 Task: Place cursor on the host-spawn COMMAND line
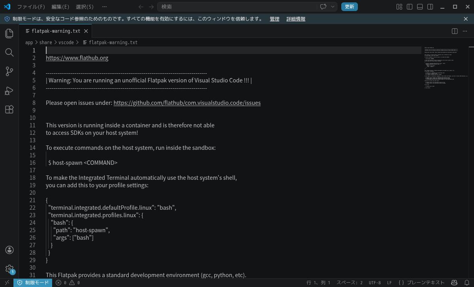(x=83, y=163)
